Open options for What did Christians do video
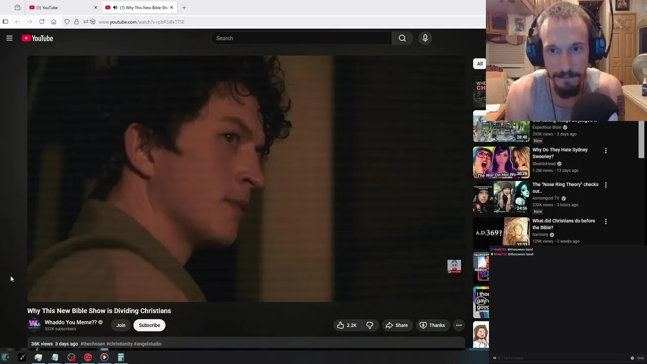The width and height of the screenshot is (647, 364). click(x=606, y=221)
